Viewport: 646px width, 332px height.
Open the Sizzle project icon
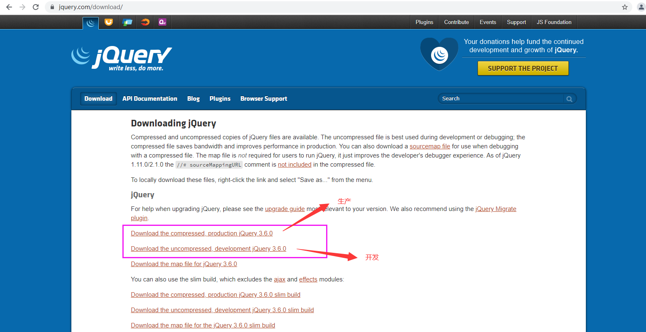pyautogui.click(x=145, y=22)
